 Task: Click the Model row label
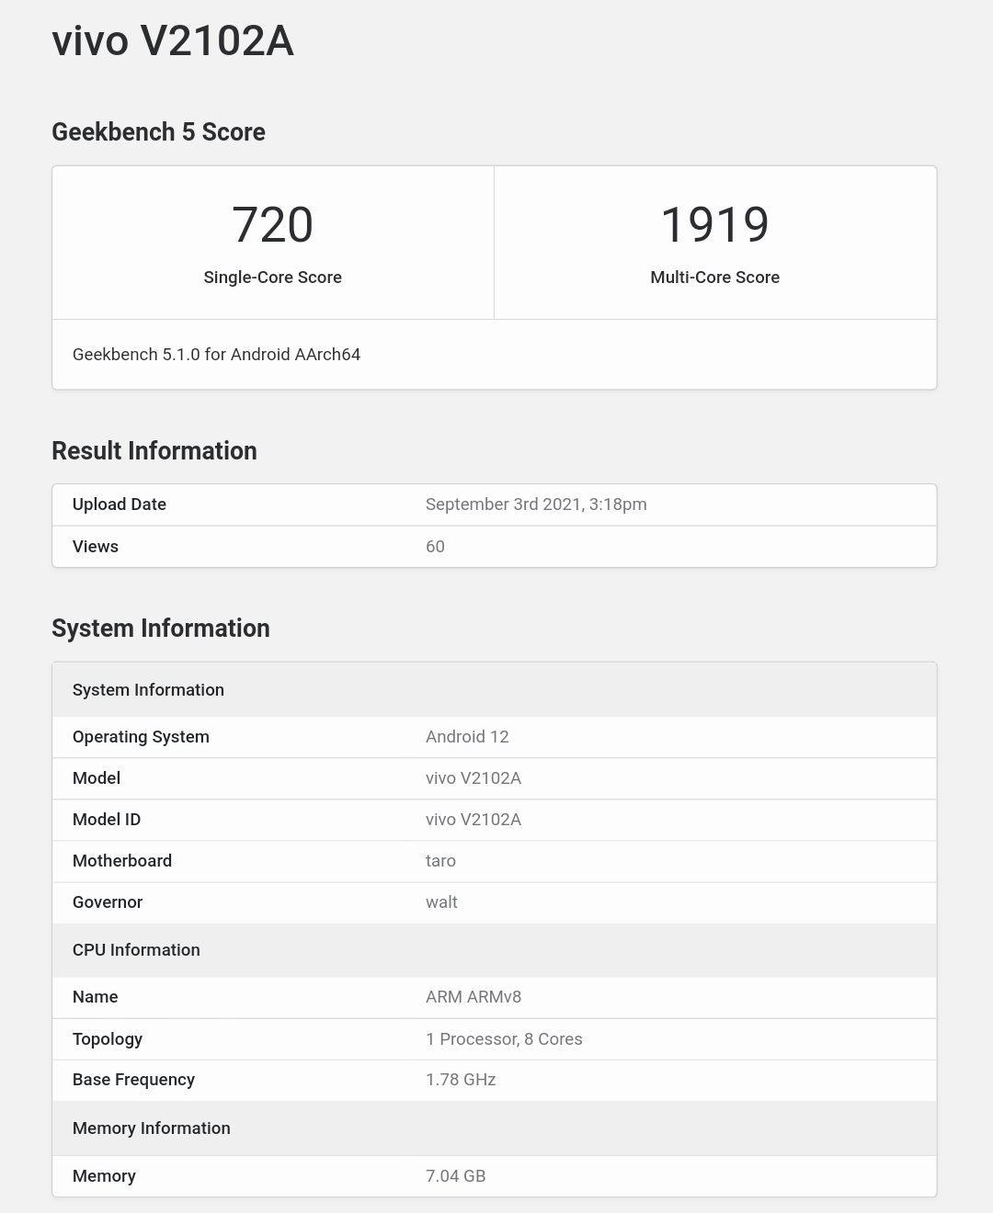click(97, 778)
